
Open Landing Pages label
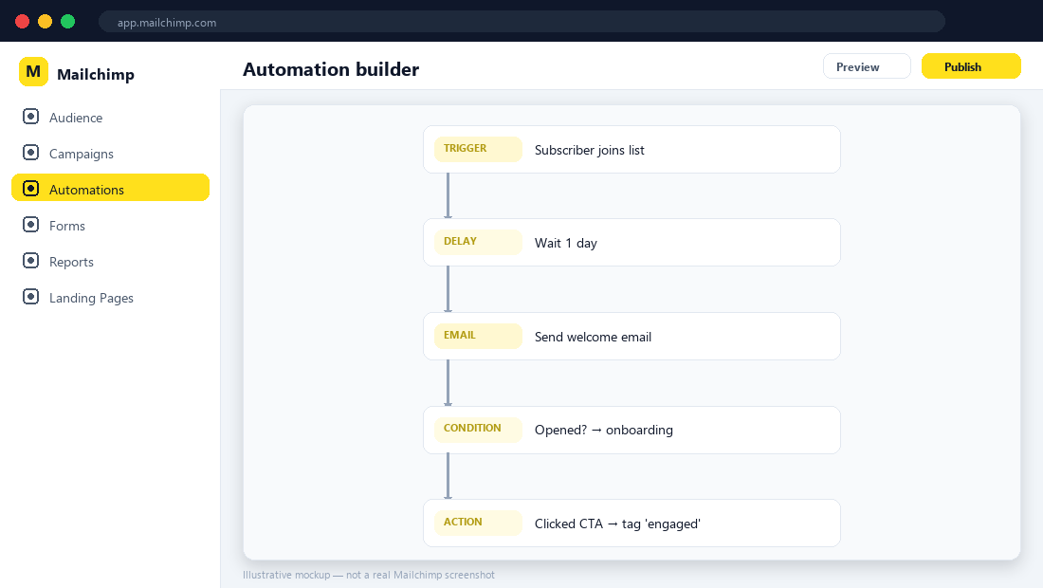tap(91, 298)
